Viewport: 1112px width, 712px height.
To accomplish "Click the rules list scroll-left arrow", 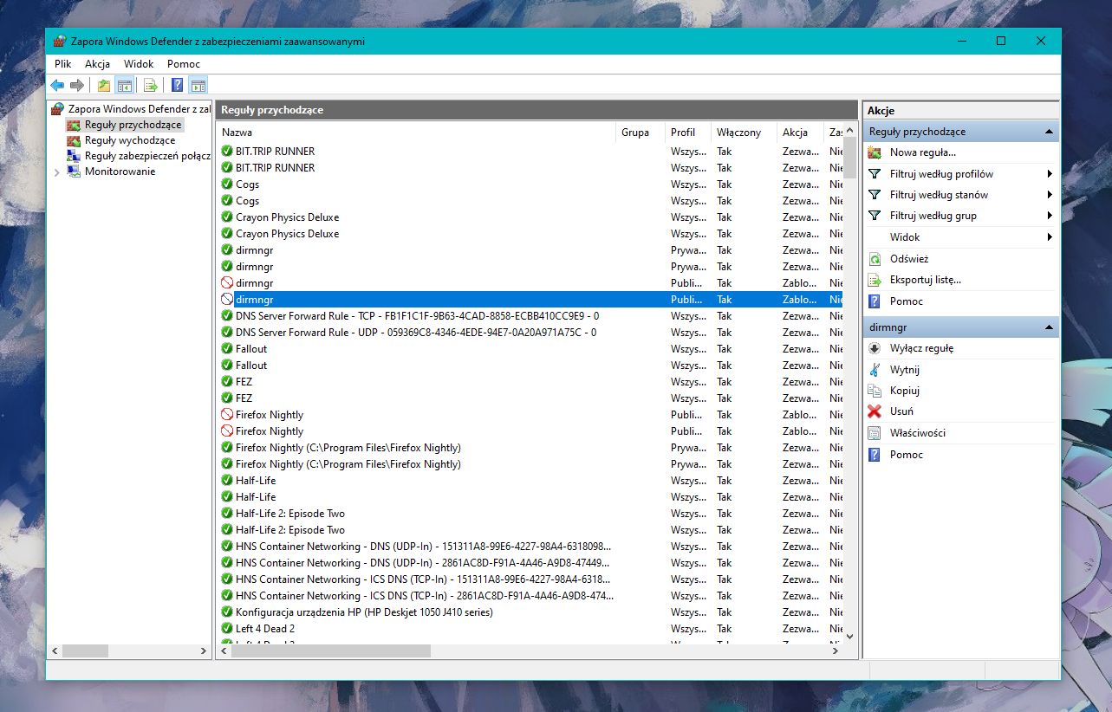I will (x=224, y=651).
